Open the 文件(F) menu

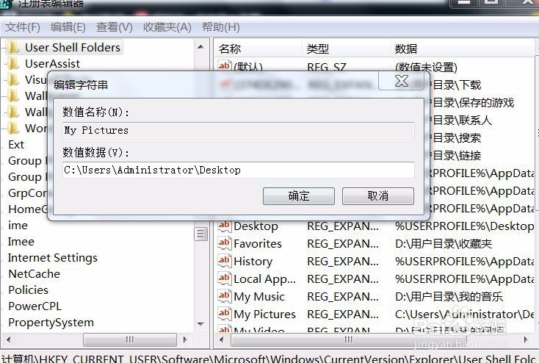[x=23, y=27]
